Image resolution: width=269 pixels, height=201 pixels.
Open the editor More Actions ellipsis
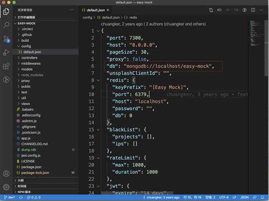262,10
